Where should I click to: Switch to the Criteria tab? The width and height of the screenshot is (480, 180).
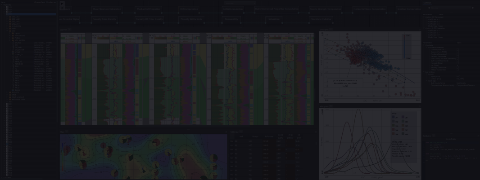(428, 3)
